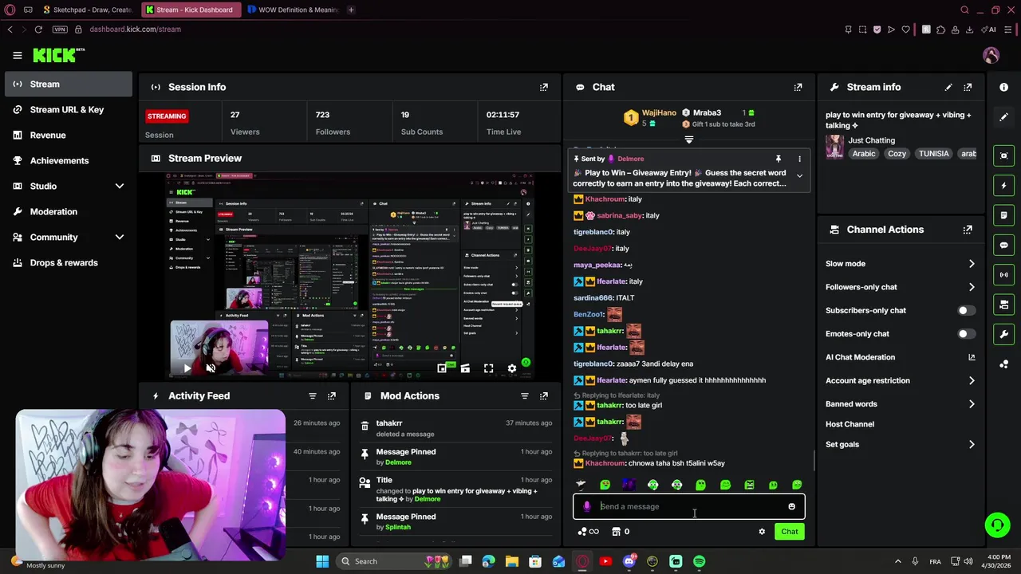The height and width of the screenshot is (574, 1021).
Task: Open emoji picker in message box
Action: [x=791, y=506]
